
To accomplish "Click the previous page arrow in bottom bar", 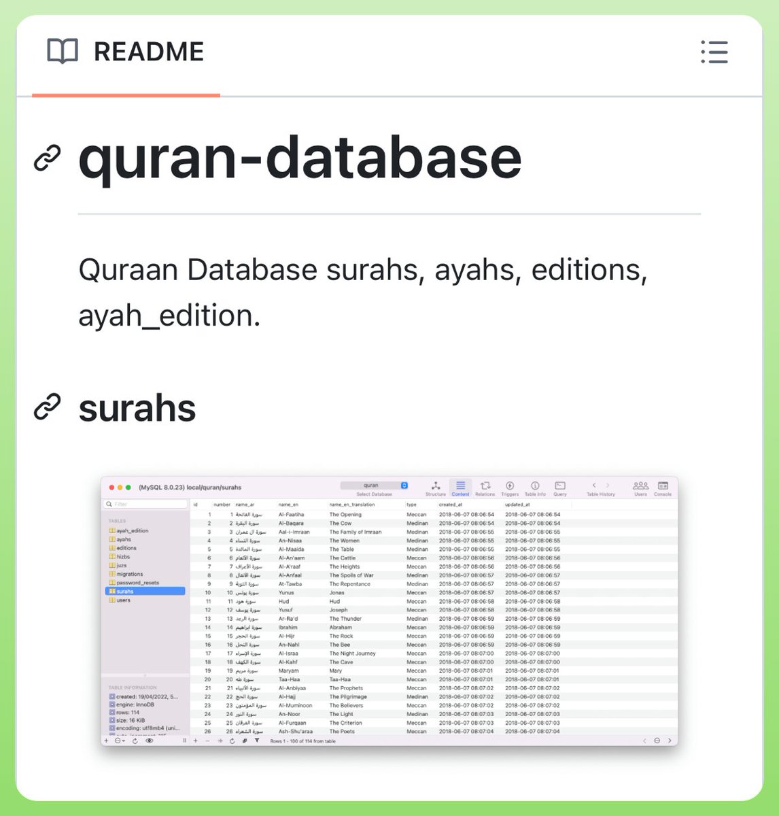I will 644,741.
